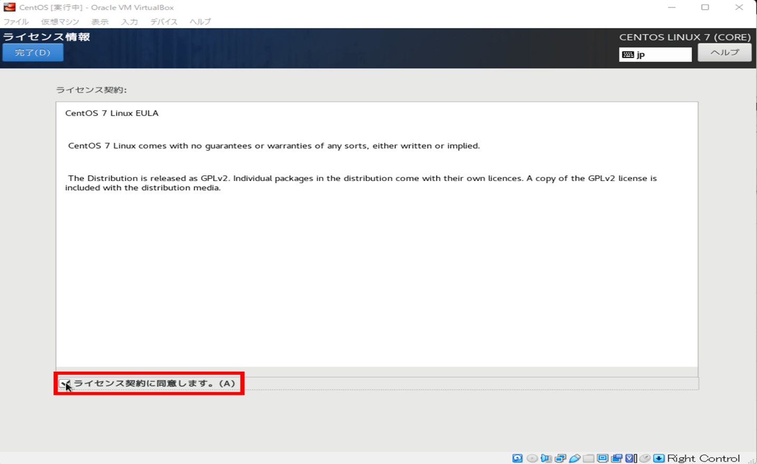Image resolution: width=757 pixels, height=464 pixels.
Task: Minimize the VirtualBox window
Action: pos(671,7)
